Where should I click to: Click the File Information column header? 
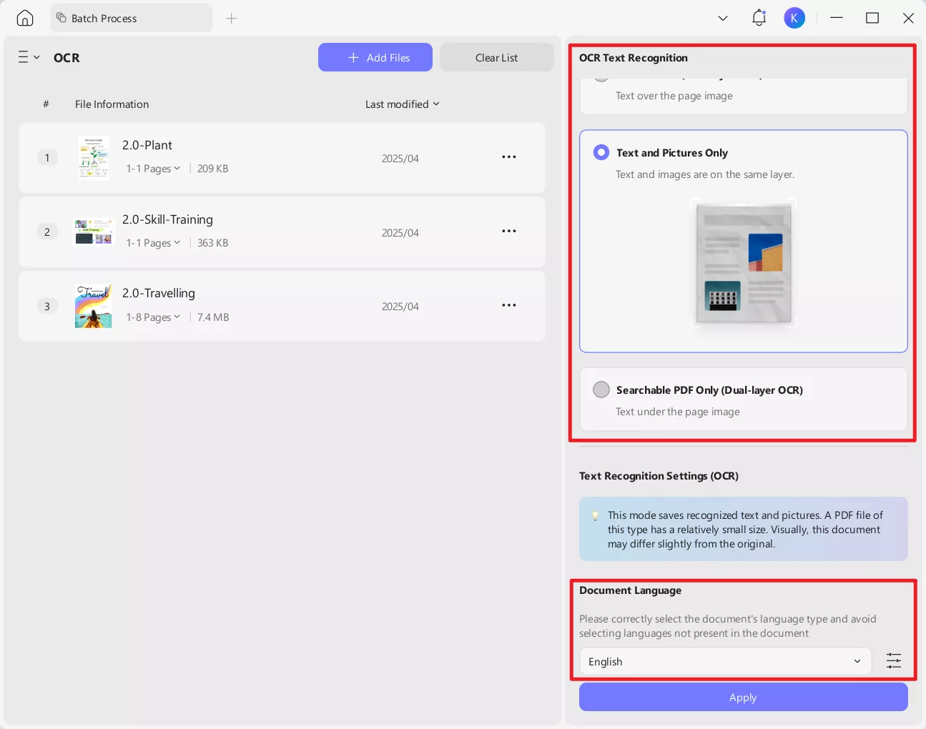[x=112, y=104]
